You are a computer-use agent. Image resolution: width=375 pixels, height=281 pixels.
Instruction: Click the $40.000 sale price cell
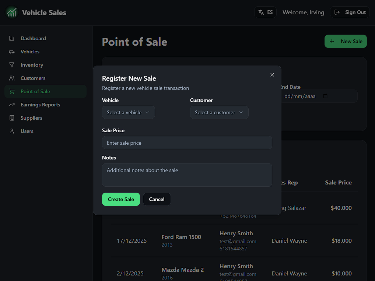click(x=341, y=208)
